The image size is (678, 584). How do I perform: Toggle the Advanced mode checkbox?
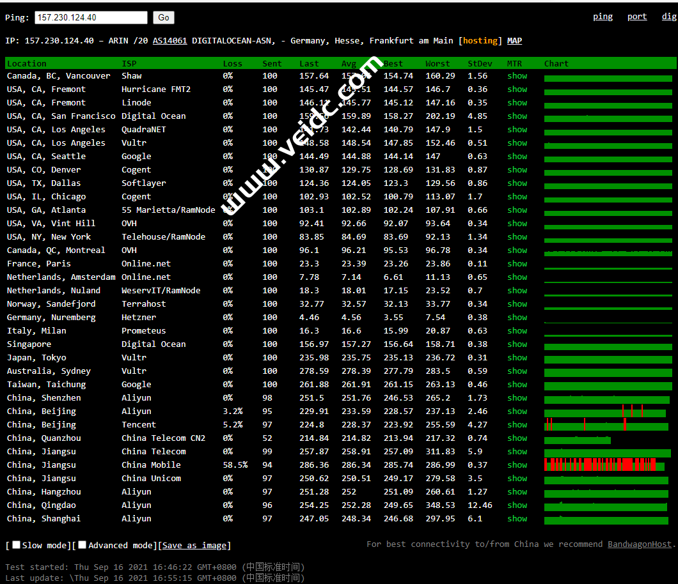pyautogui.click(x=83, y=544)
